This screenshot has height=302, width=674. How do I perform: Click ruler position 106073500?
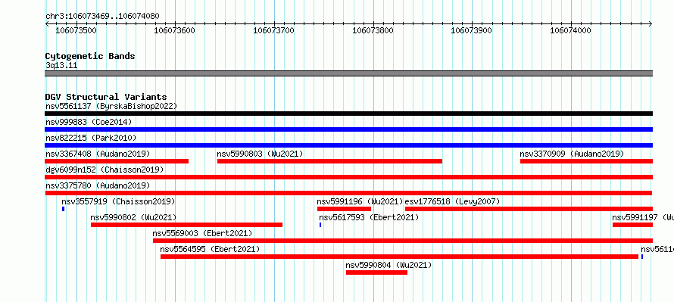(76, 30)
